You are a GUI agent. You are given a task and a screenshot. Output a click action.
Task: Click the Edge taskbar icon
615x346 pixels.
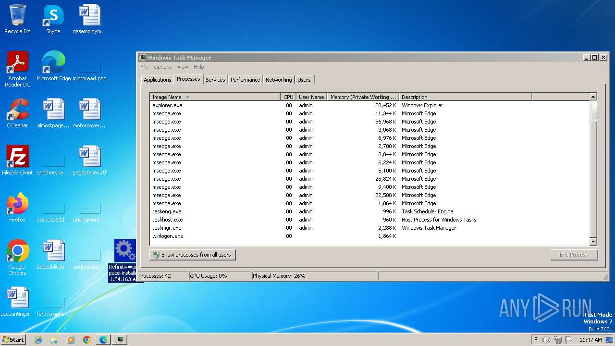[103, 340]
